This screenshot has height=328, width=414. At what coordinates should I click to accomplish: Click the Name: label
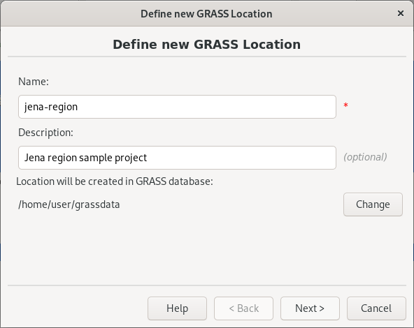[34, 82]
